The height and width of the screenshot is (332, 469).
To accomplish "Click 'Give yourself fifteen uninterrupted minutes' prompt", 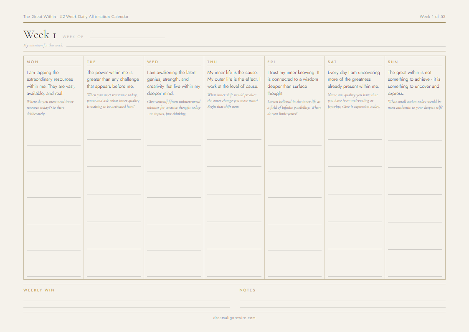I will (x=173, y=107).
